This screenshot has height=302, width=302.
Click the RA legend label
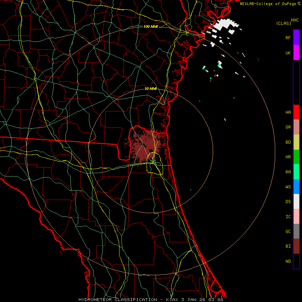tap(288, 172)
